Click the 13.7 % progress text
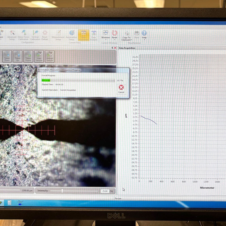 coord(120,81)
